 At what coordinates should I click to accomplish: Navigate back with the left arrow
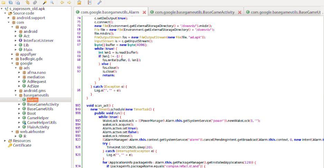pyautogui.click(x=62, y=2)
